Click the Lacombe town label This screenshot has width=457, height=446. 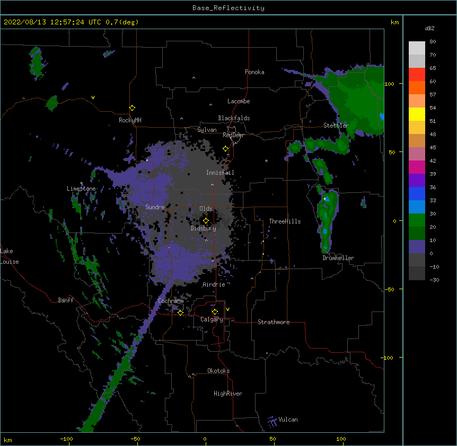(x=239, y=101)
